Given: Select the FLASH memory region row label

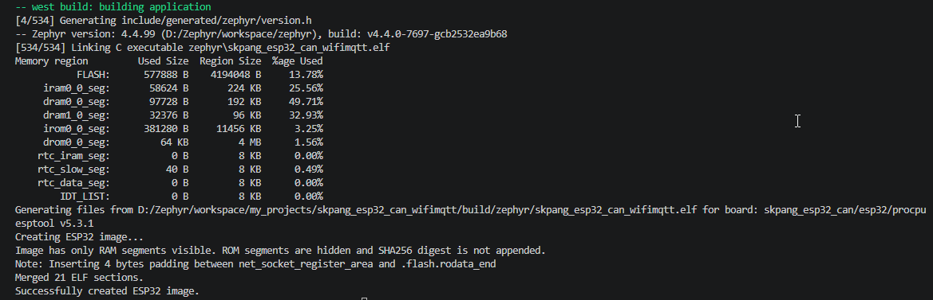Looking at the screenshot, I should click(93, 75).
